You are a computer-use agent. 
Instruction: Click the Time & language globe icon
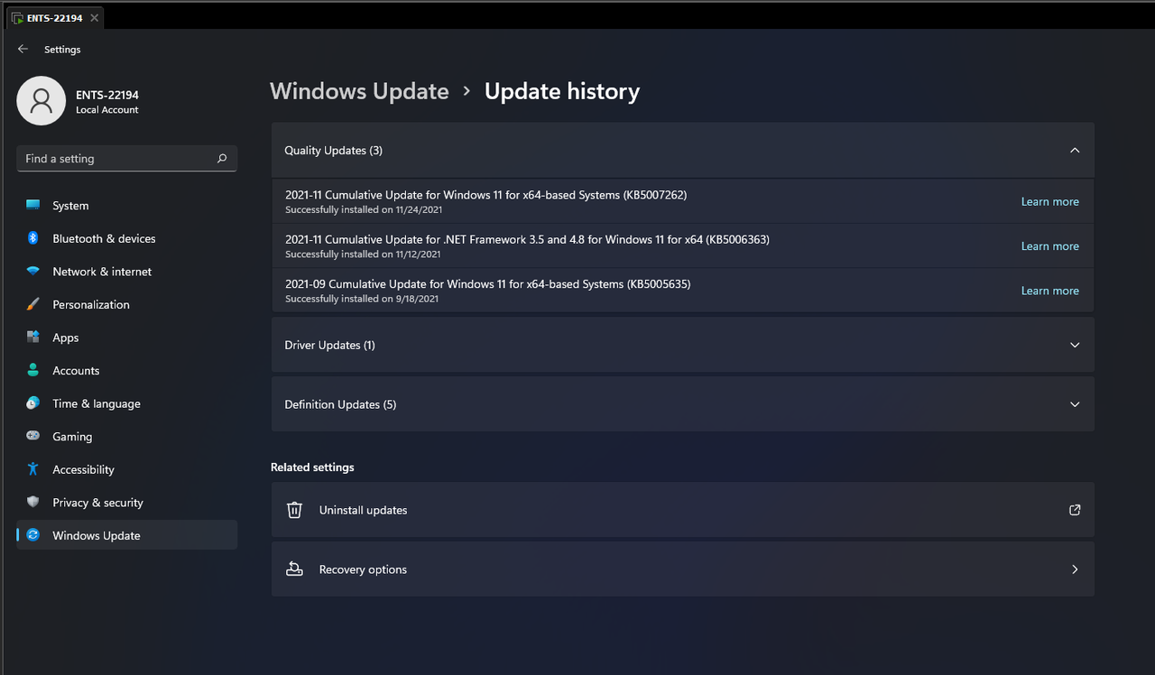pos(33,403)
